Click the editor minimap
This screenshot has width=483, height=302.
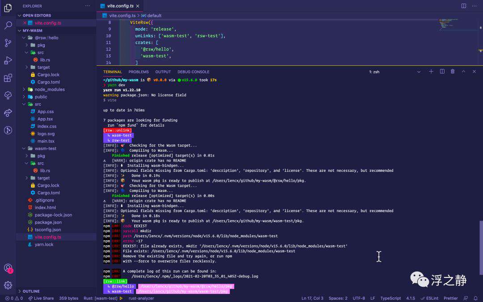[x=459, y=25]
